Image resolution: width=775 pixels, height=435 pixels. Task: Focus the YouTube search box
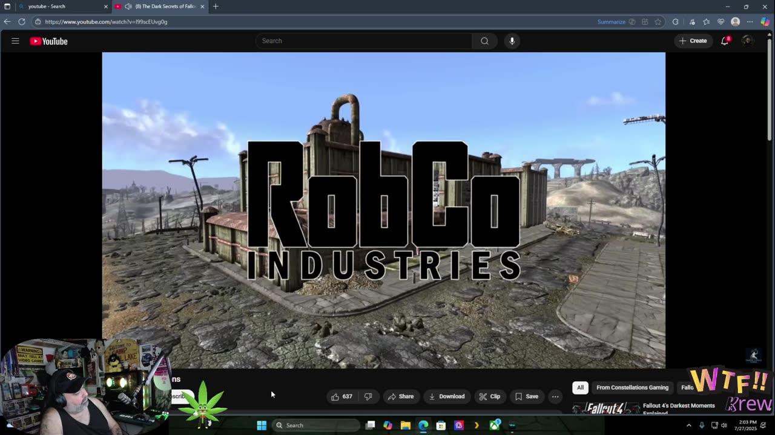[x=364, y=41]
